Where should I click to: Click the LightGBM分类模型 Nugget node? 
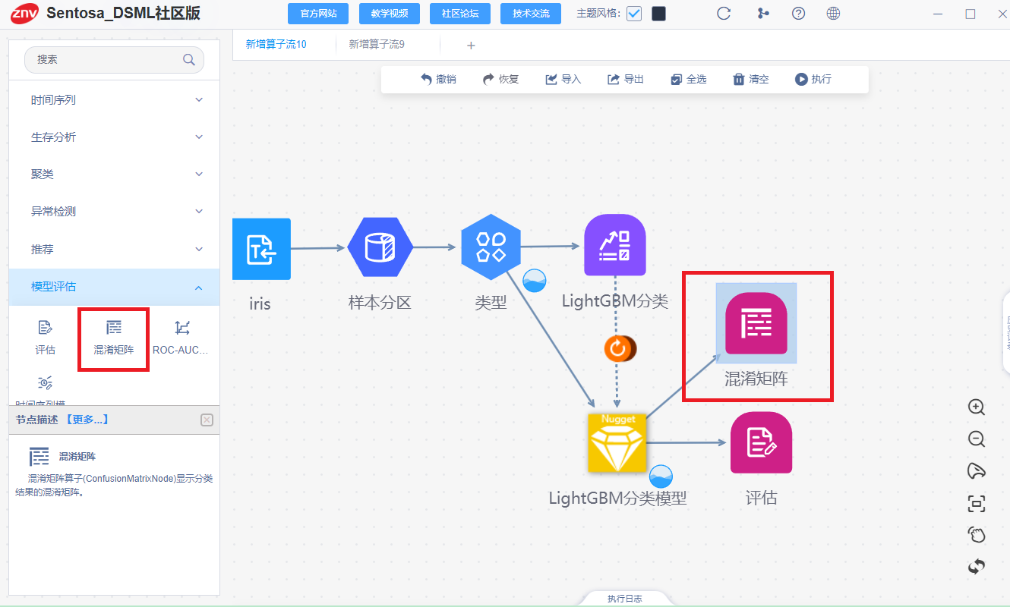[x=617, y=443]
